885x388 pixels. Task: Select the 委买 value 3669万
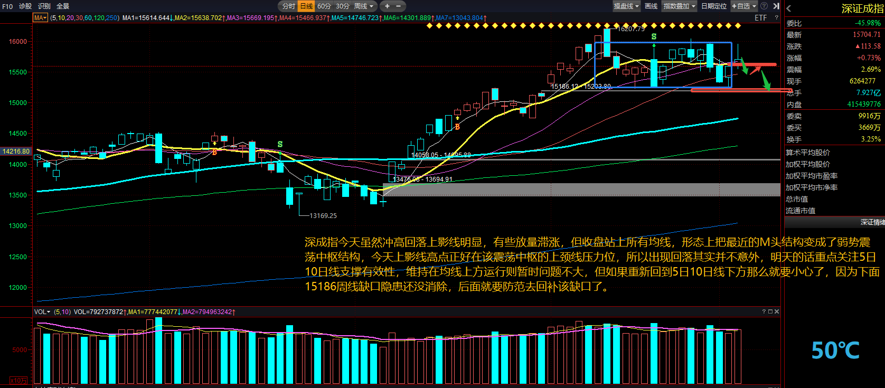[869, 128]
